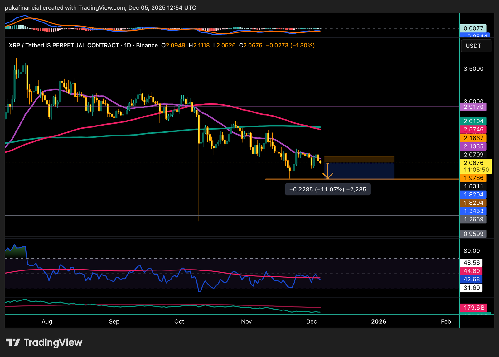The image size is (499, 357).
Task: Click the red 2.5746 moving average label
Action: tap(473, 129)
